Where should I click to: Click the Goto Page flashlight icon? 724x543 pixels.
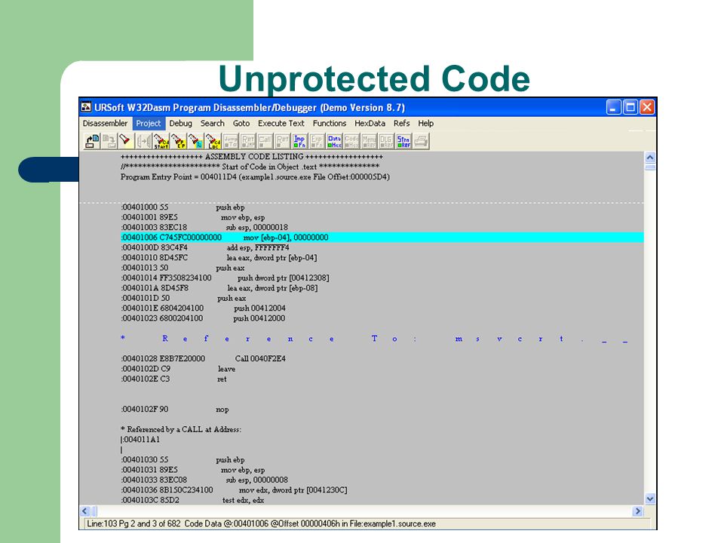[196, 141]
